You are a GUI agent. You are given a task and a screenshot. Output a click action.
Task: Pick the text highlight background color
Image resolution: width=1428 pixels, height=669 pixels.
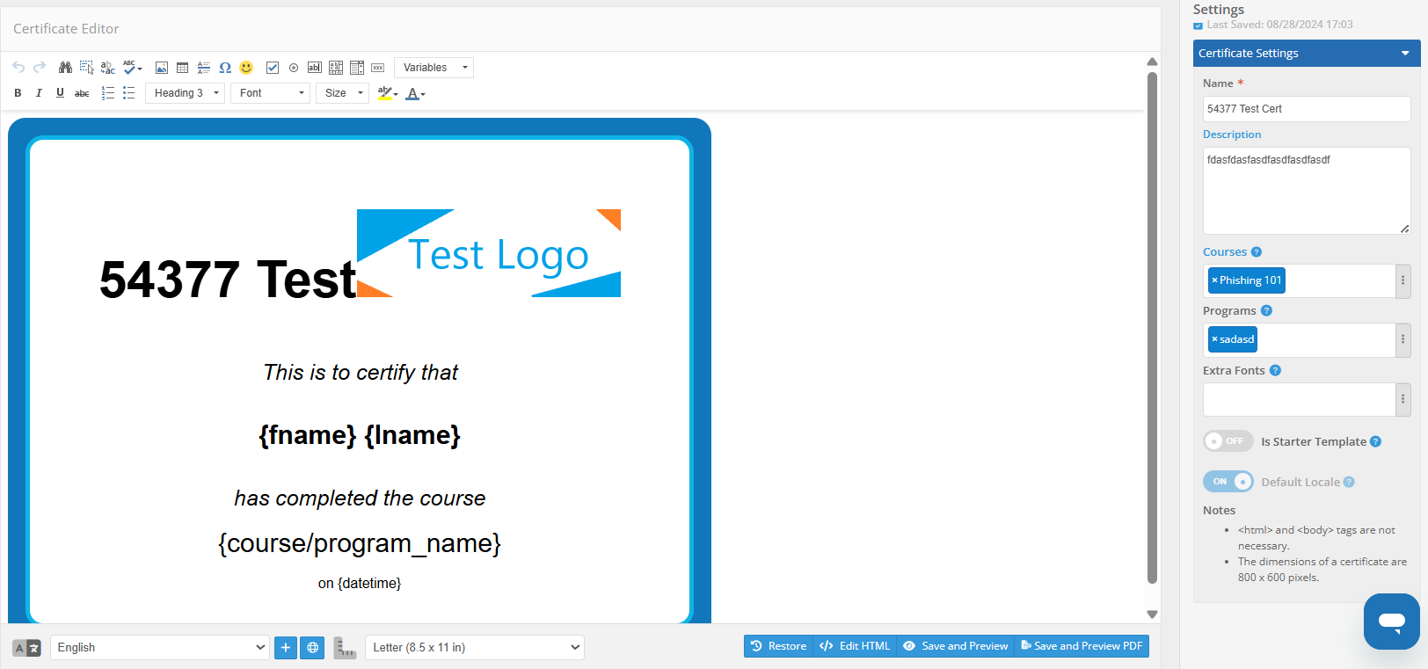(x=387, y=93)
